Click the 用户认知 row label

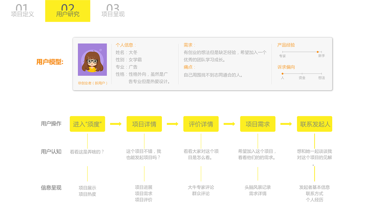tap(51, 152)
